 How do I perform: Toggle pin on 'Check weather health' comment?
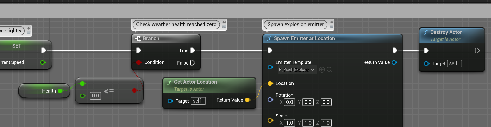tap(224, 22)
